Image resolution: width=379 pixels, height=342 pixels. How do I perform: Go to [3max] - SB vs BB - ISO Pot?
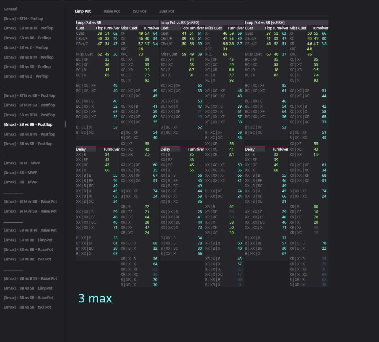(x=27, y=259)
